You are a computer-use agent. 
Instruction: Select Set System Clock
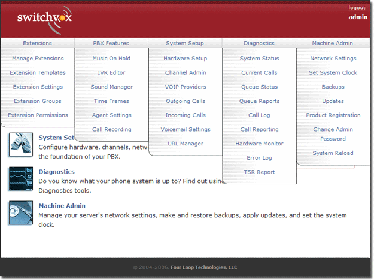pos(333,72)
